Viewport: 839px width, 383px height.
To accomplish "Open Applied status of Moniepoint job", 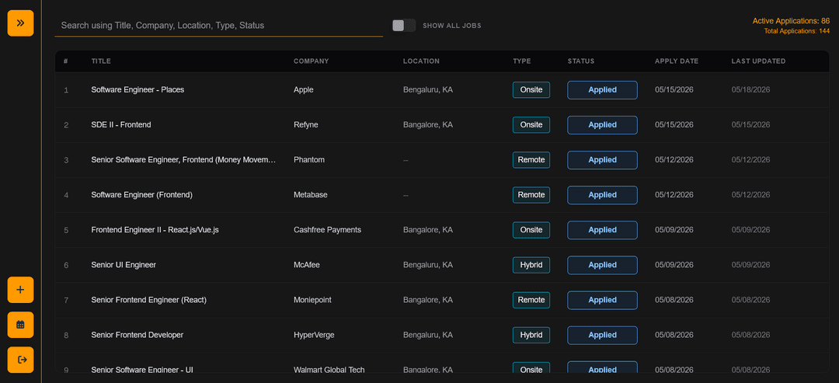I will tap(603, 300).
